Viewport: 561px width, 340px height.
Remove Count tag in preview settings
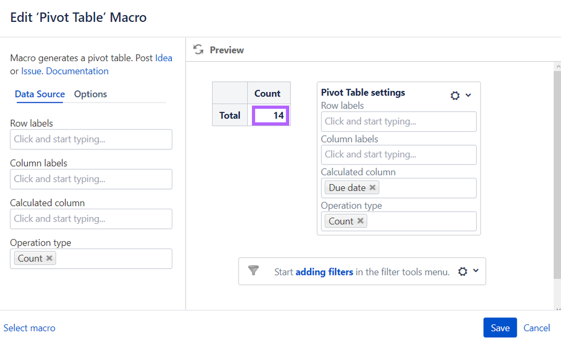[x=361, y=221]
